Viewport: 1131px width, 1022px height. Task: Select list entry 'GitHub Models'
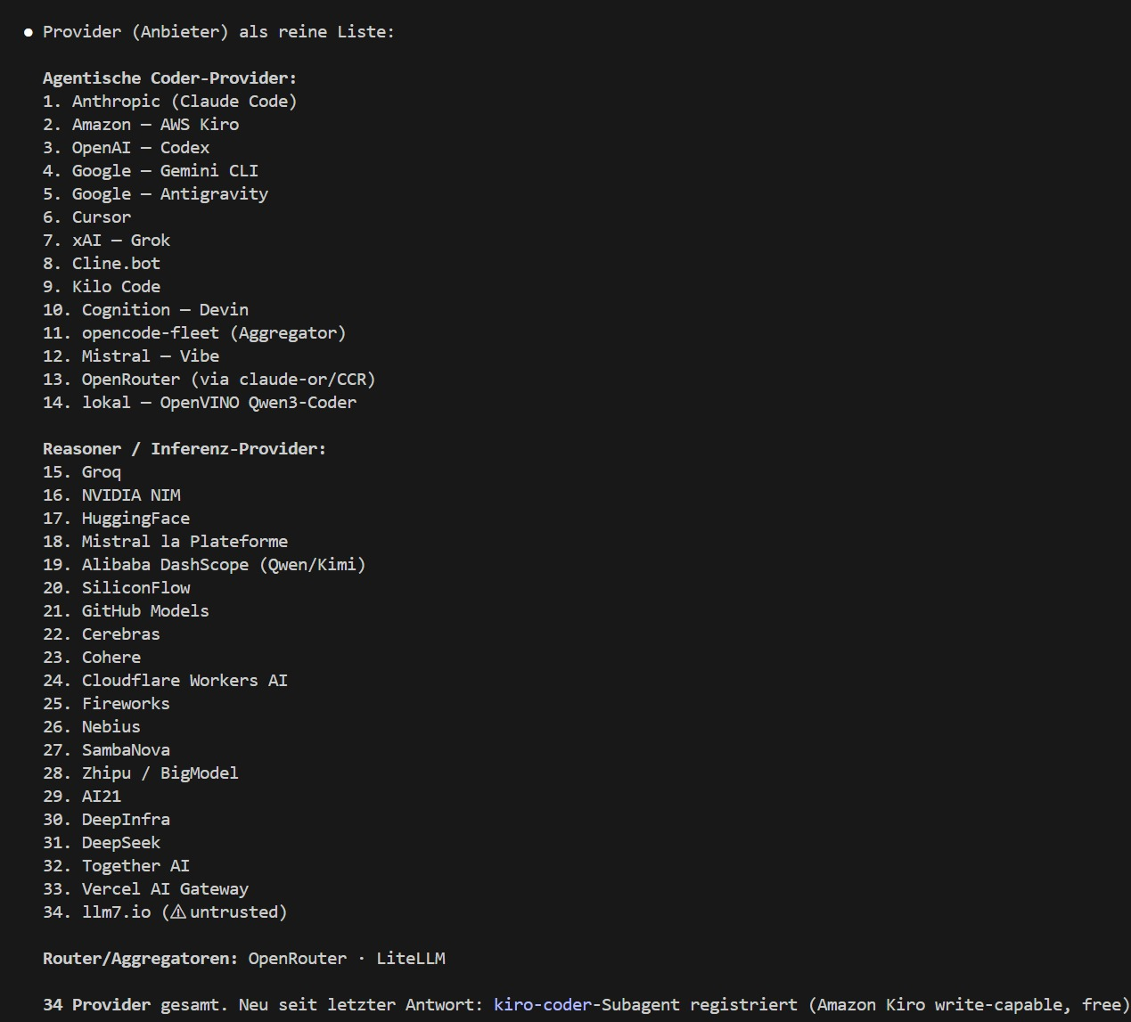pos(145,610)
